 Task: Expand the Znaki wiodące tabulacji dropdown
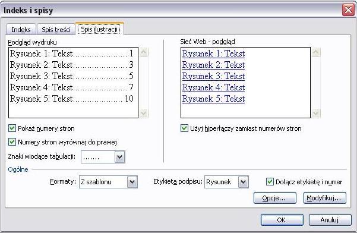coord(120,157)
